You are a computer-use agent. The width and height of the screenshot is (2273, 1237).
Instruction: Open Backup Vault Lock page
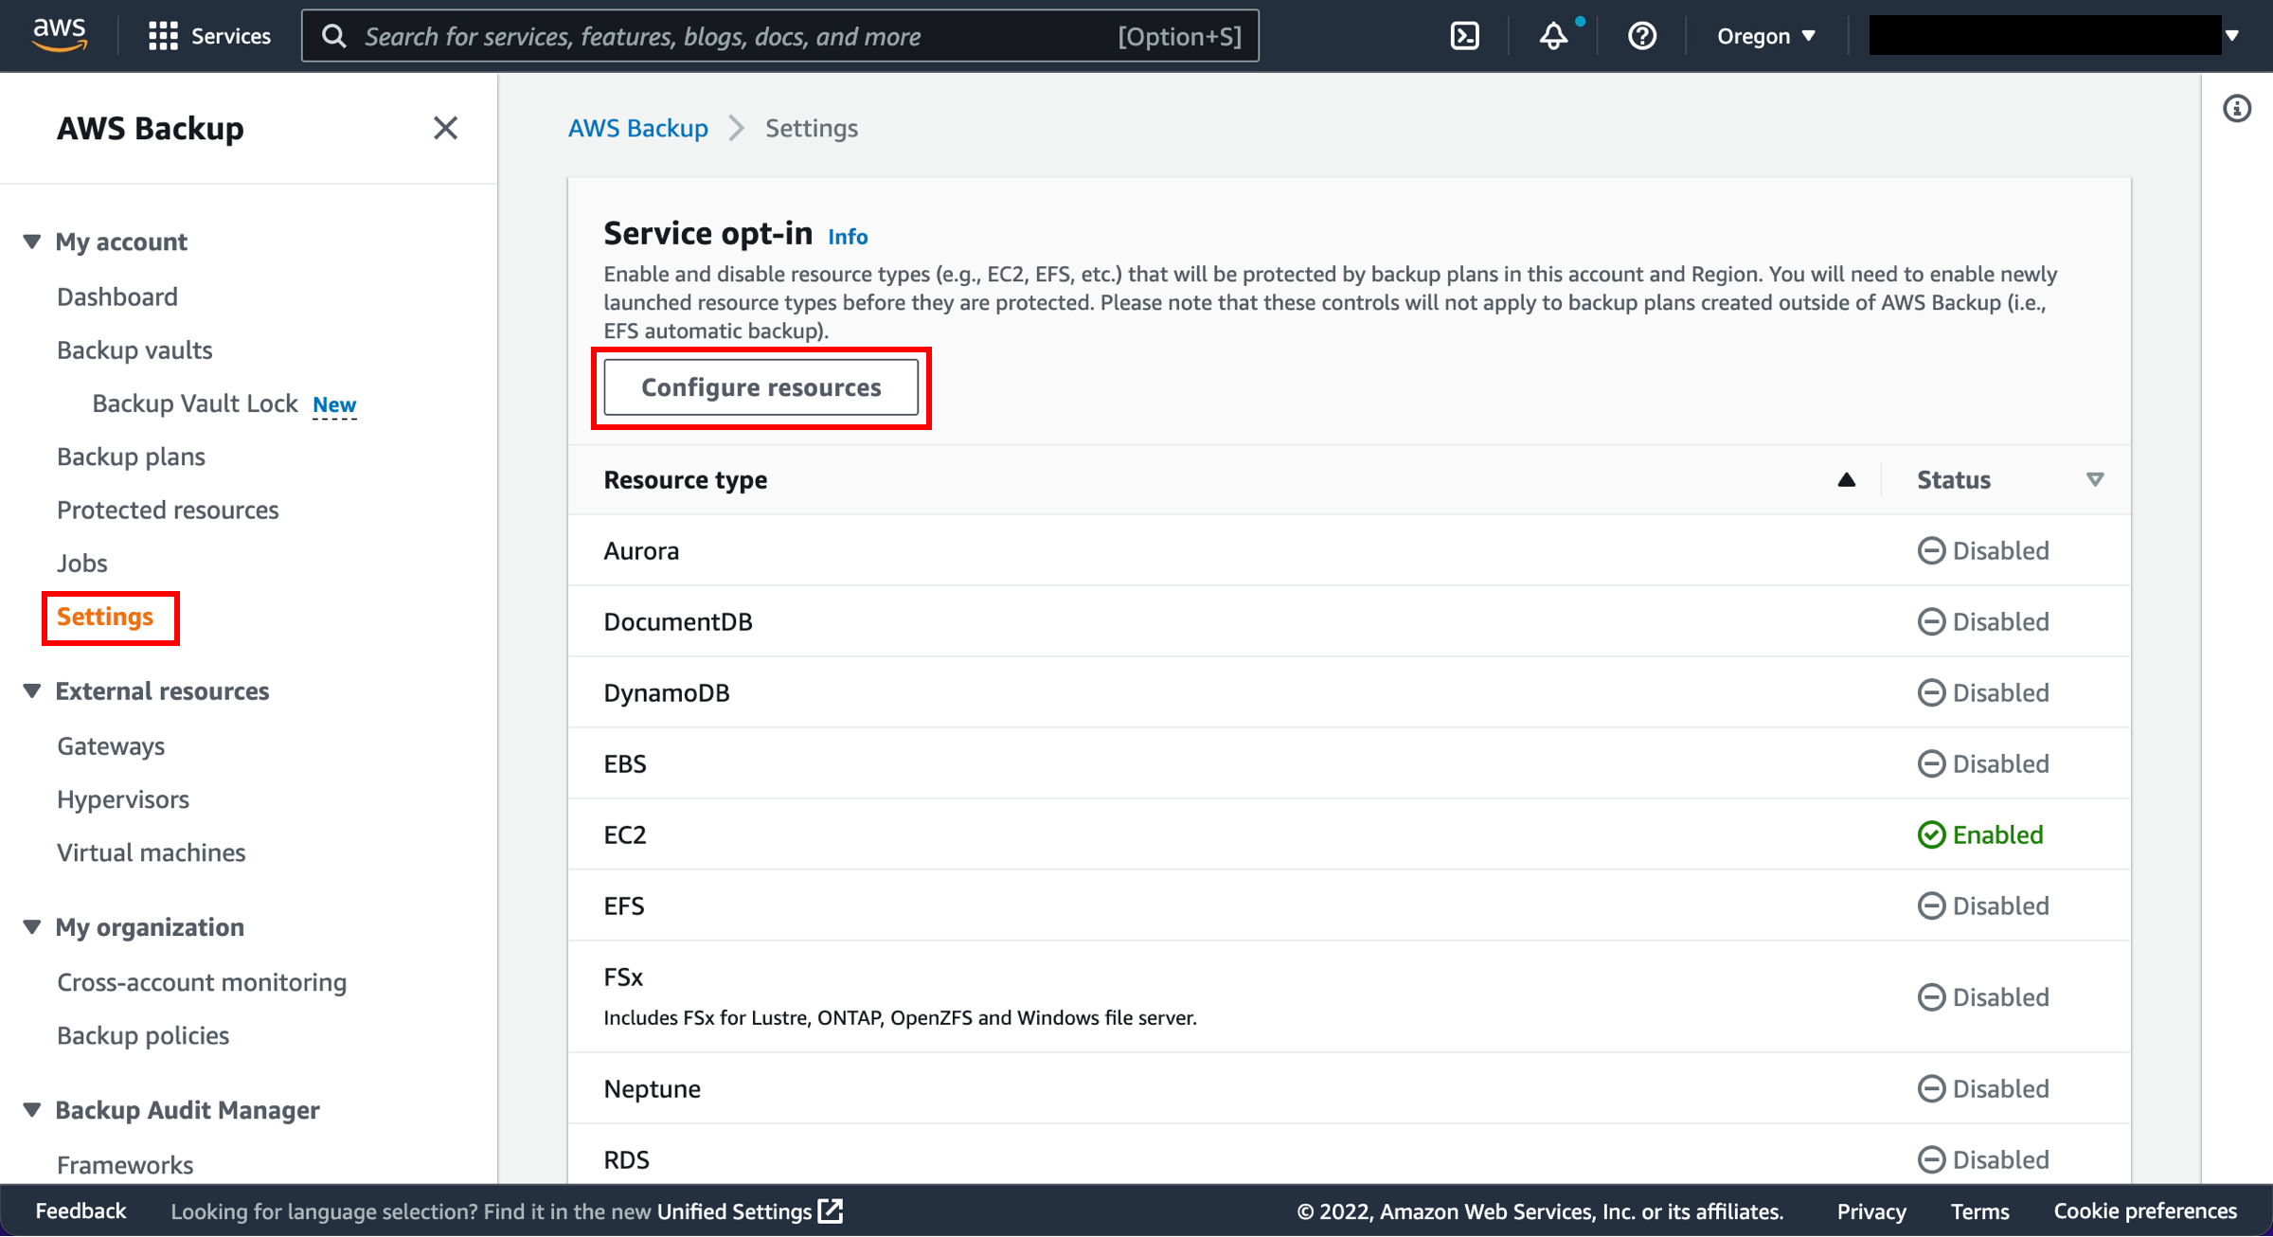tap(195, 403)
